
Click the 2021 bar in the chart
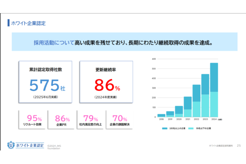coord(188,107)
